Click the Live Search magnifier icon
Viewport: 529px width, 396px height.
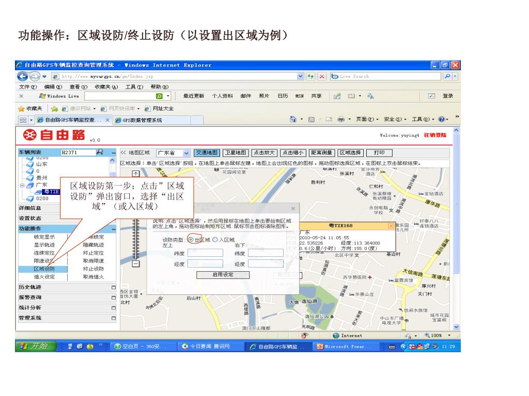[447, 76]
